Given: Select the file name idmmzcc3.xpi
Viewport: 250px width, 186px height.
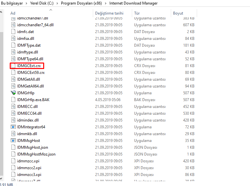Looking at the screenshot, I should pos(29,175).
